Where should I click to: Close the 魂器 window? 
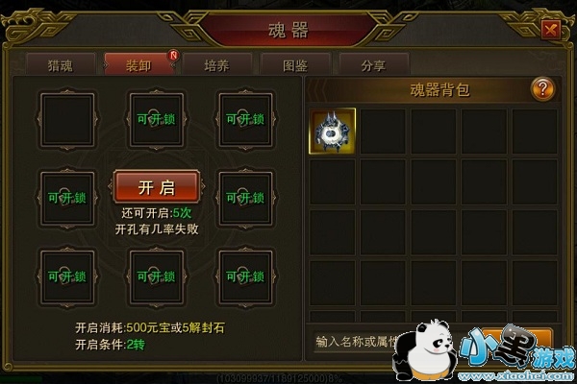pyautogui.click(x=550, y=30)
